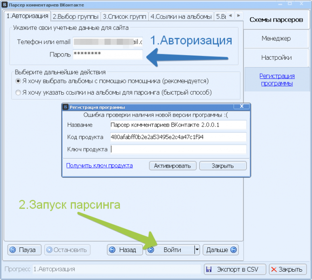Click the Название field in the dialog
This screenshot has height=280, width=312.
(178, 125)
